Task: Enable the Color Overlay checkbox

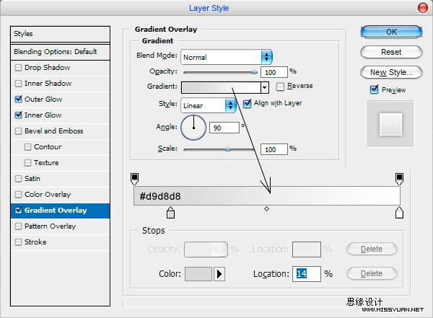Action: click(x=18, y=195)
